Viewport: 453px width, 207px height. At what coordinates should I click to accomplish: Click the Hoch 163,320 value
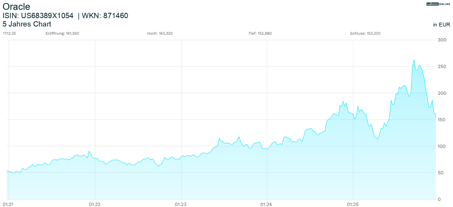click(160, 33)
